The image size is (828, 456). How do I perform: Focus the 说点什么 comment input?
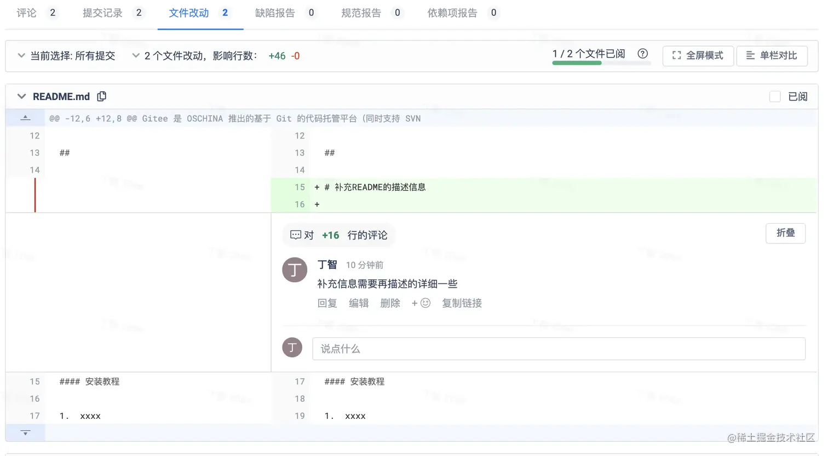[559, 349]
